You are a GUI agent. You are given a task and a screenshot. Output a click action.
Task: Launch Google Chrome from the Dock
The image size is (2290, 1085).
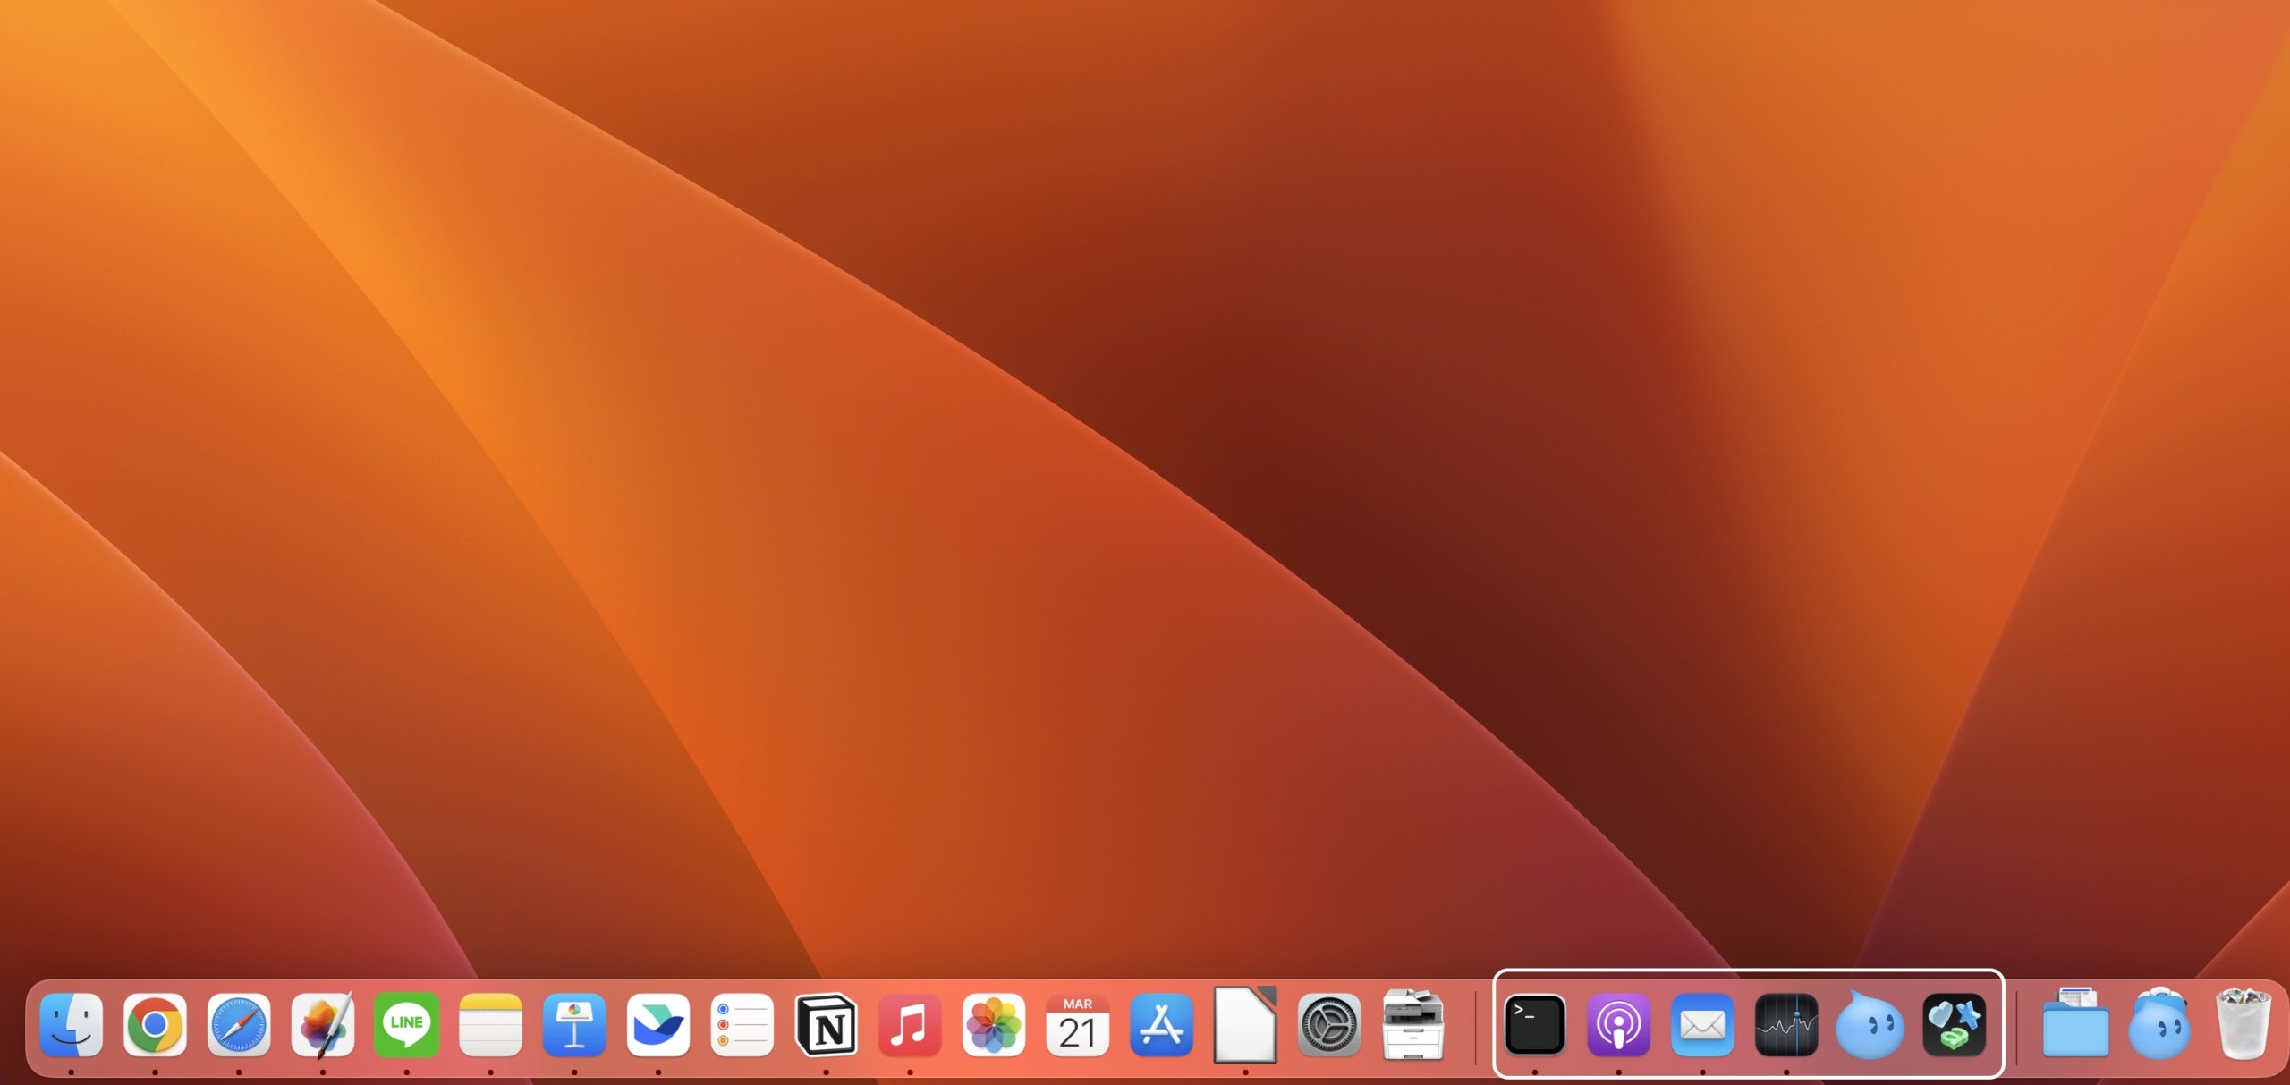coord(155,1024)
